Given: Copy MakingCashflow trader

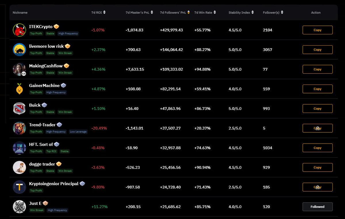Looking at the screenshot, I should click(x=317, y=69).
